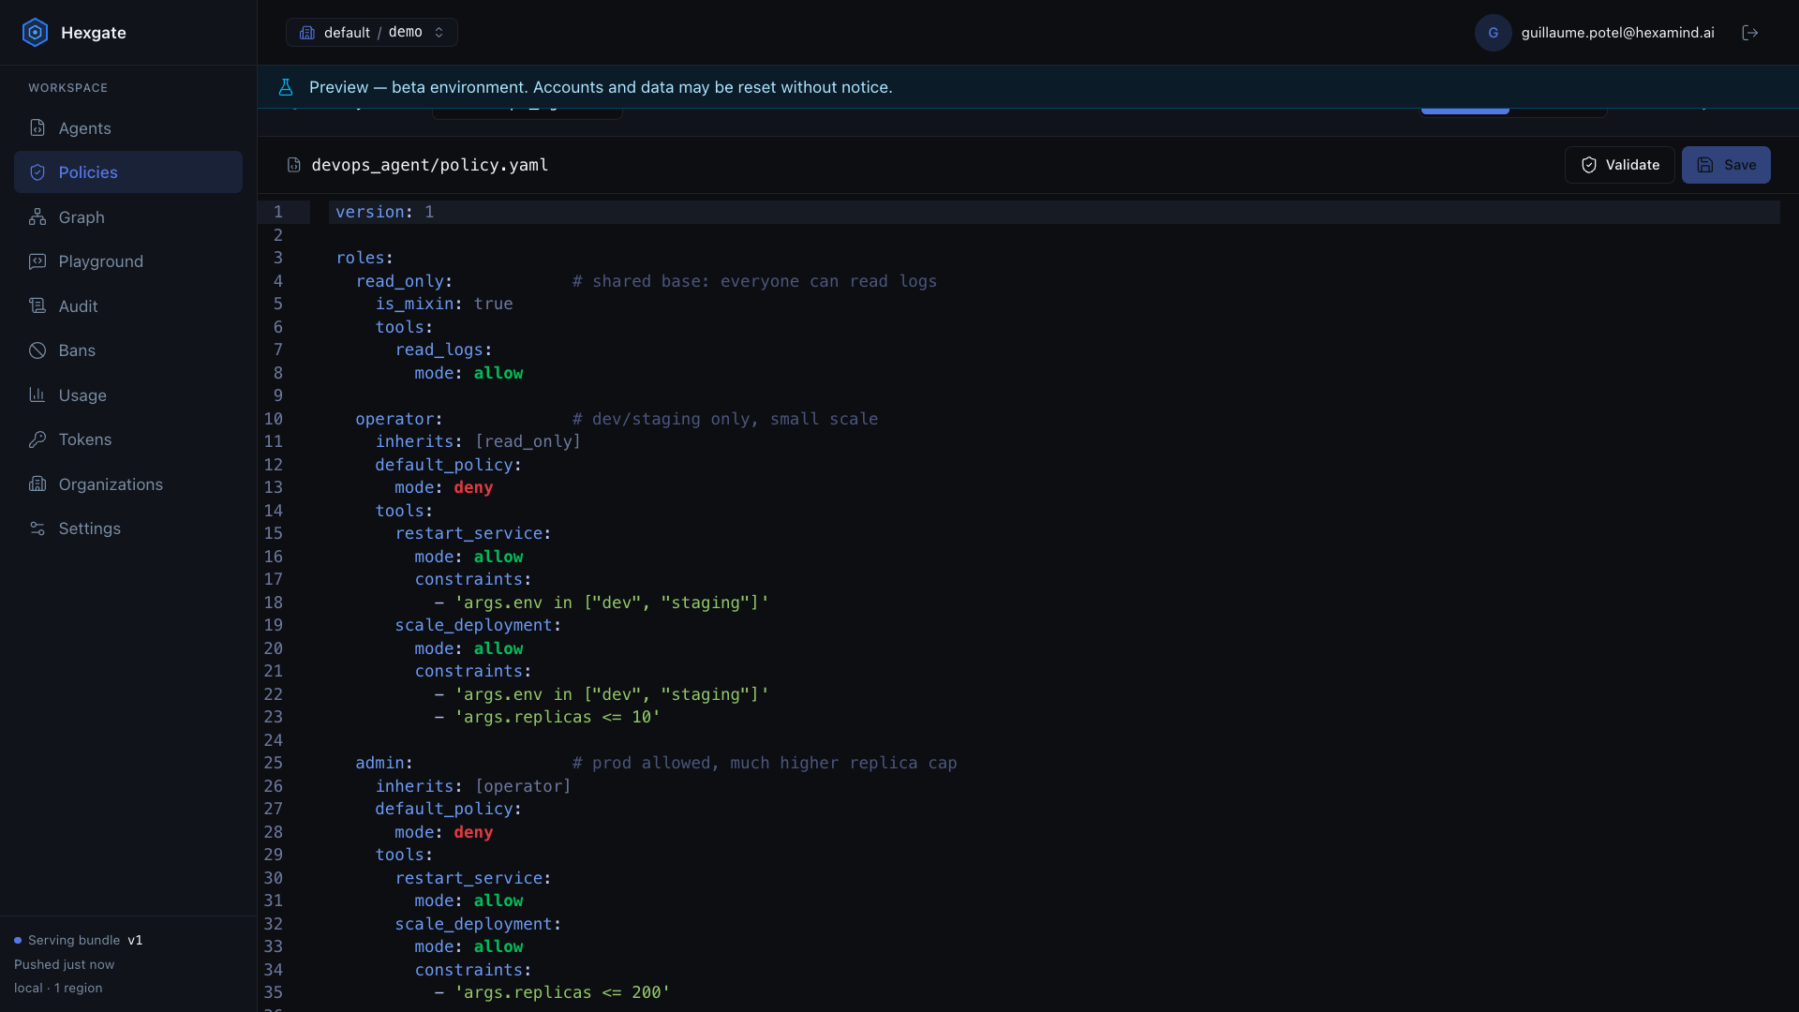Click constraint 'args.replicas <= 10'
Viewport: 1799px width, 1012px height.
click(x=558, y=717)
